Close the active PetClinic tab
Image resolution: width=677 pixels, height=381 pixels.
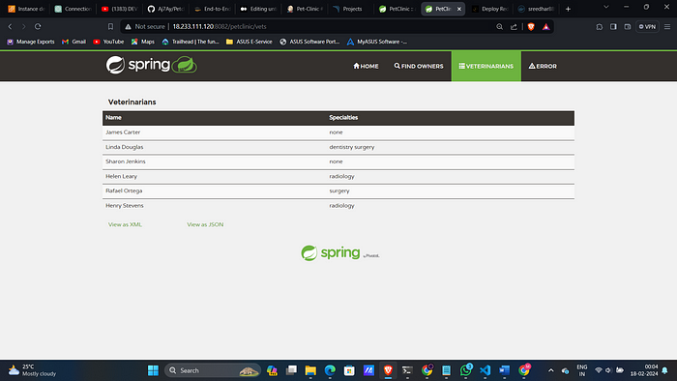coord(459,9)
